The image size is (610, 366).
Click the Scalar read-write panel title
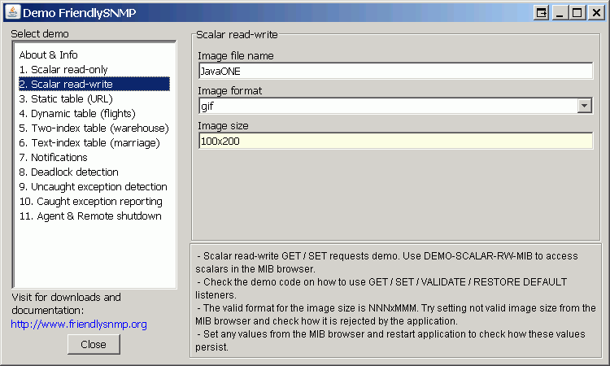coord(237,35)
